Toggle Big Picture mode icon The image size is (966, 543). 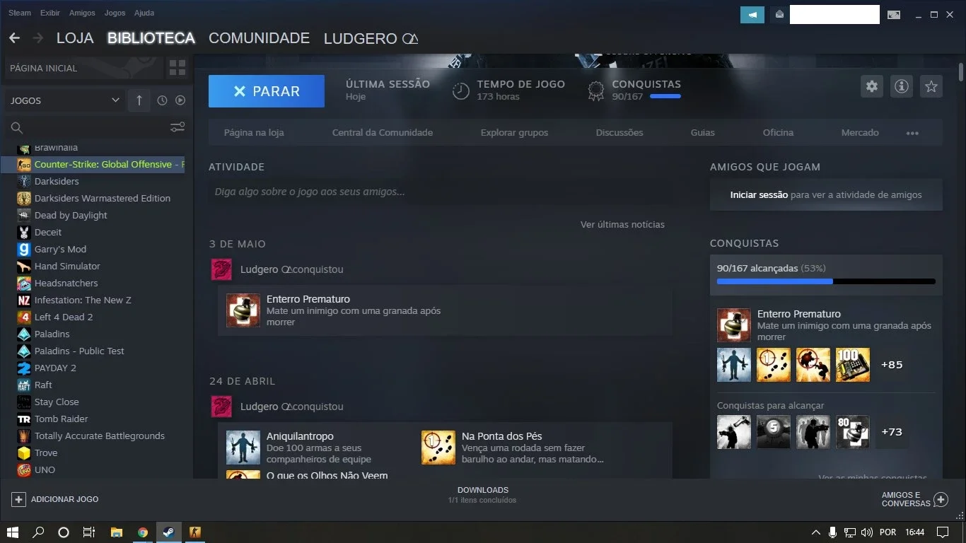[x=895, y=14]
